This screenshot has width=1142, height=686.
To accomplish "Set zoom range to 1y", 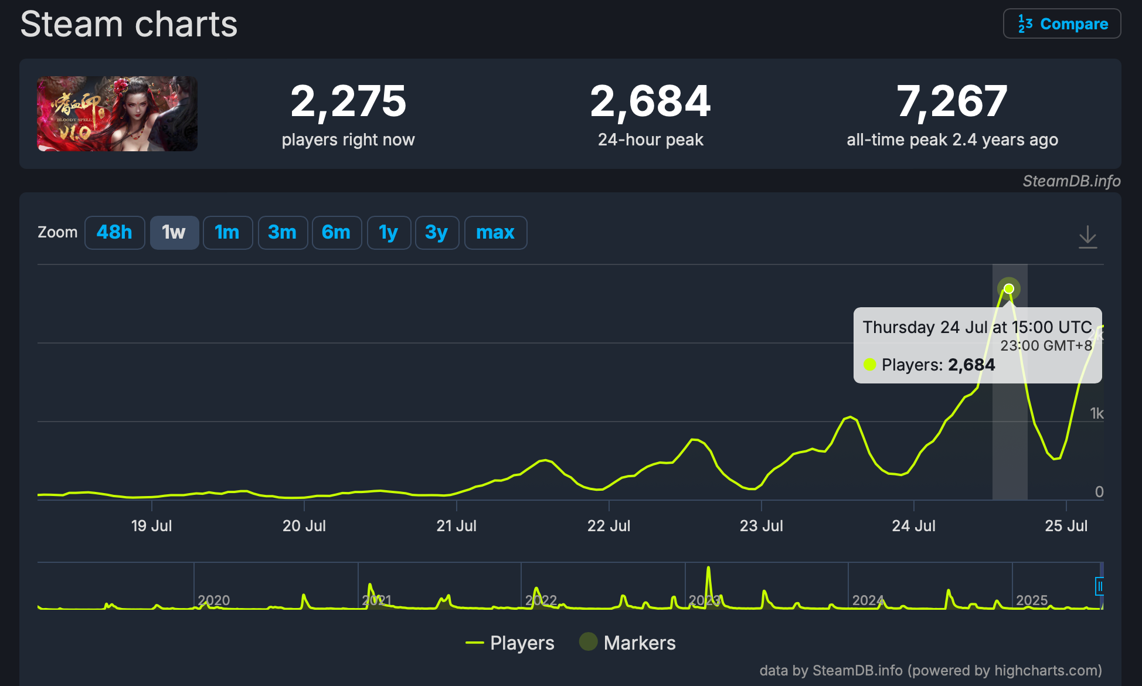I will [389, 232].
